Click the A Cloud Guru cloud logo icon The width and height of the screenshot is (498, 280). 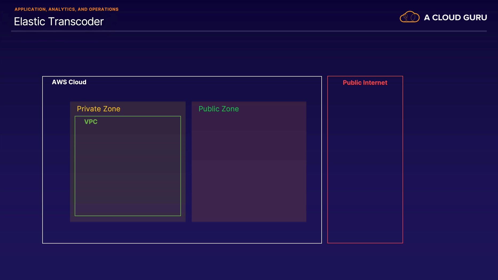click(x=409, y=17)
